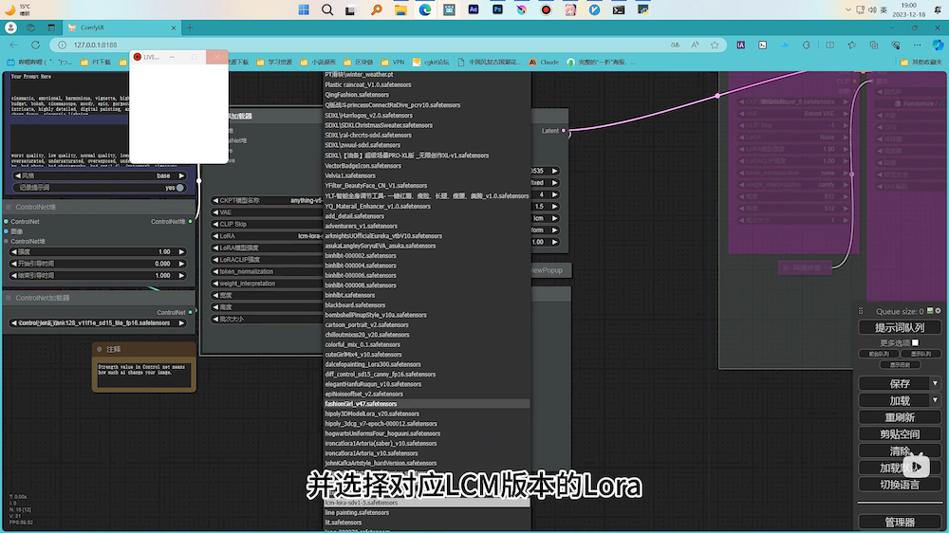
Task: Enable the 更多选项 checkbox
Action: 917,343
